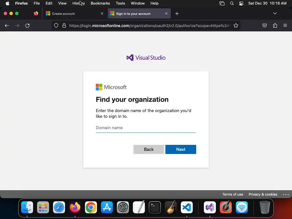Viewport: 292px width, 219px height.
Task: Open Disk Diag gauge app in Dock
Action: [226, 207]
